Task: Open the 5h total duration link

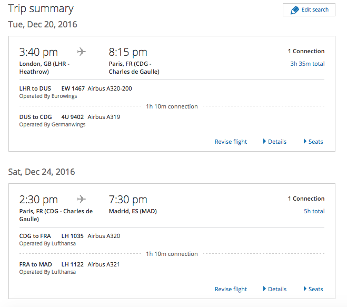Action: (314, 211)
